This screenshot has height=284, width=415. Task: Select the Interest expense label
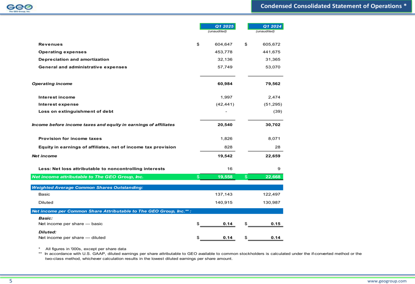coord(59,104)
